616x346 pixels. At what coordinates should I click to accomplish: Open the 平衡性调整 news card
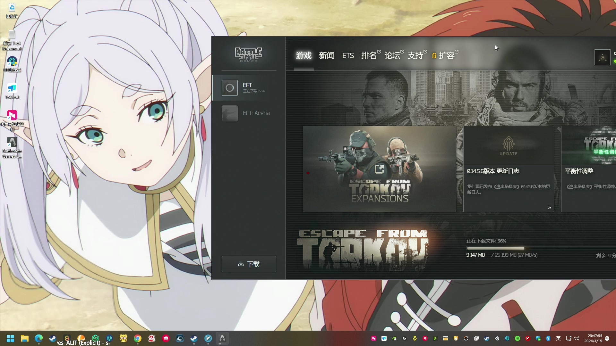[588, 169]
